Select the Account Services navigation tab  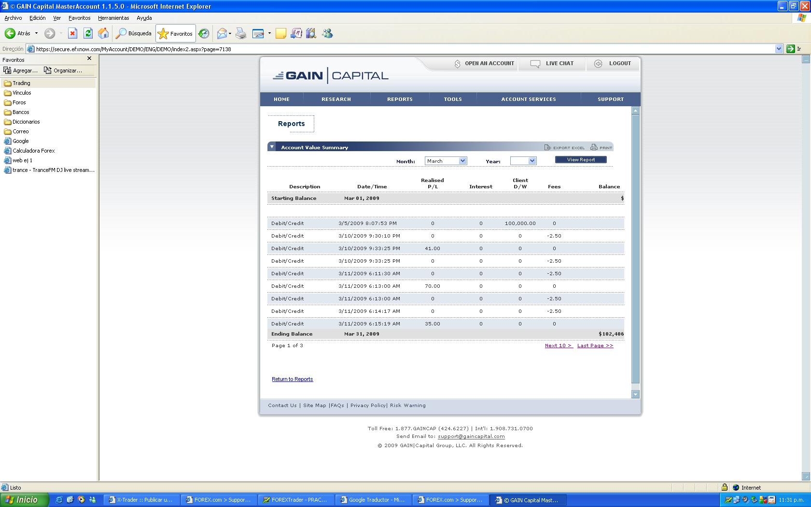pos(528,99)
